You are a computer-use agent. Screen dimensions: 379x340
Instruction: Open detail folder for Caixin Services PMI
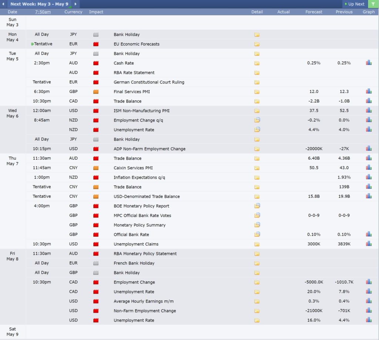pos(257,168)
